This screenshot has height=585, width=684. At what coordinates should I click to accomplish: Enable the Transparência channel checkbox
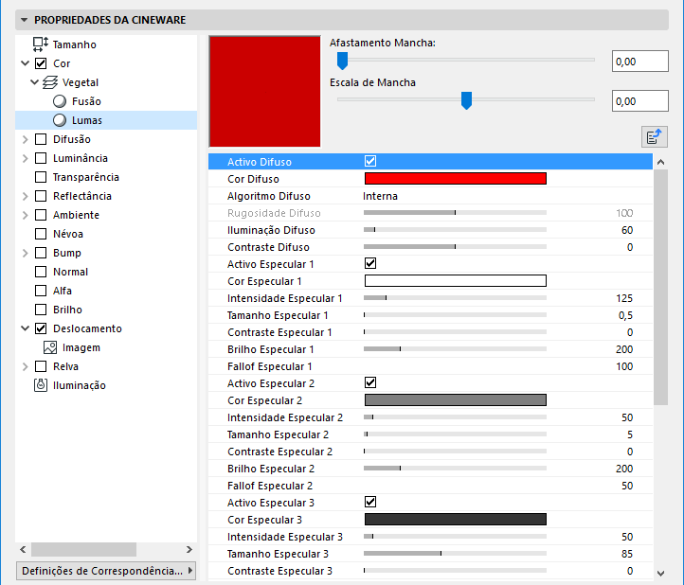pyautogui.click(x=41, y=177)
